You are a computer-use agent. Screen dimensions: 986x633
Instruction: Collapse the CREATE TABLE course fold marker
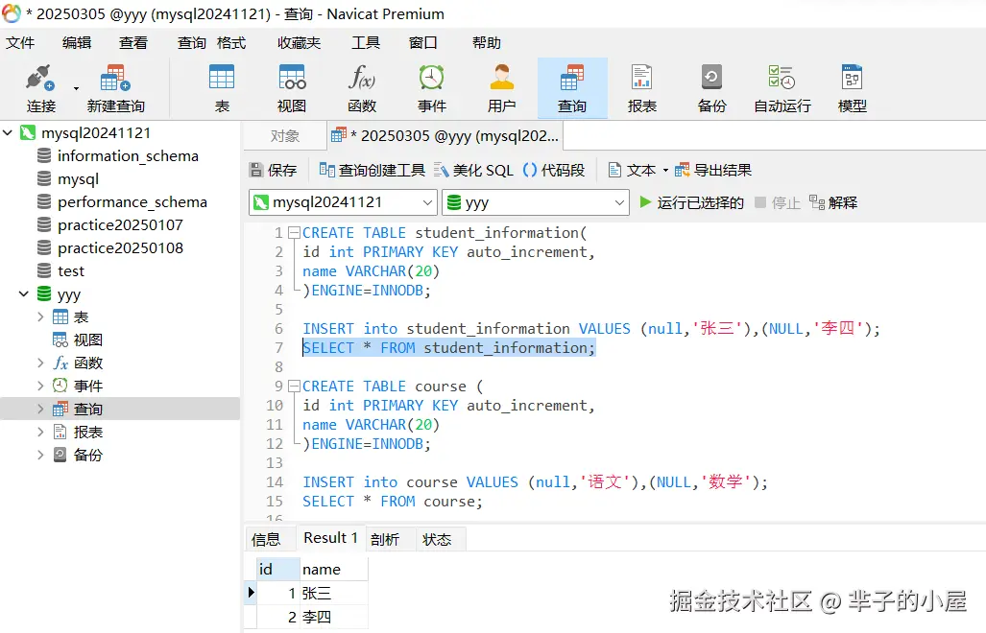(294, 387)
